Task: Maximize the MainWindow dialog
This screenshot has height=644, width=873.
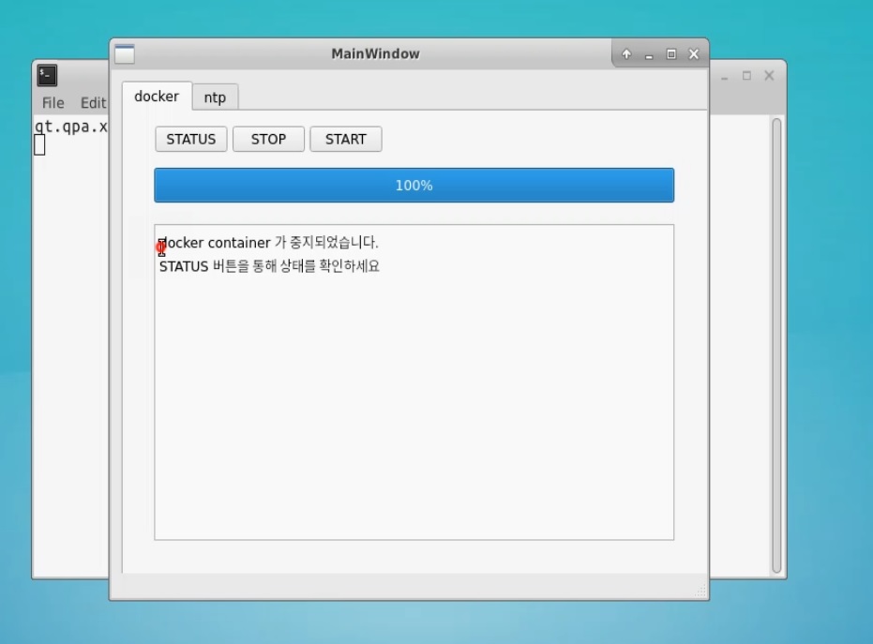Action: (670, 54)
